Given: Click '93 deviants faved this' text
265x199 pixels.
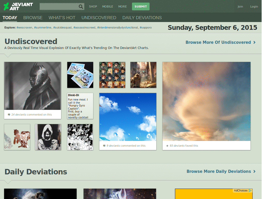Looking at the screenshot, I should 184,146.
